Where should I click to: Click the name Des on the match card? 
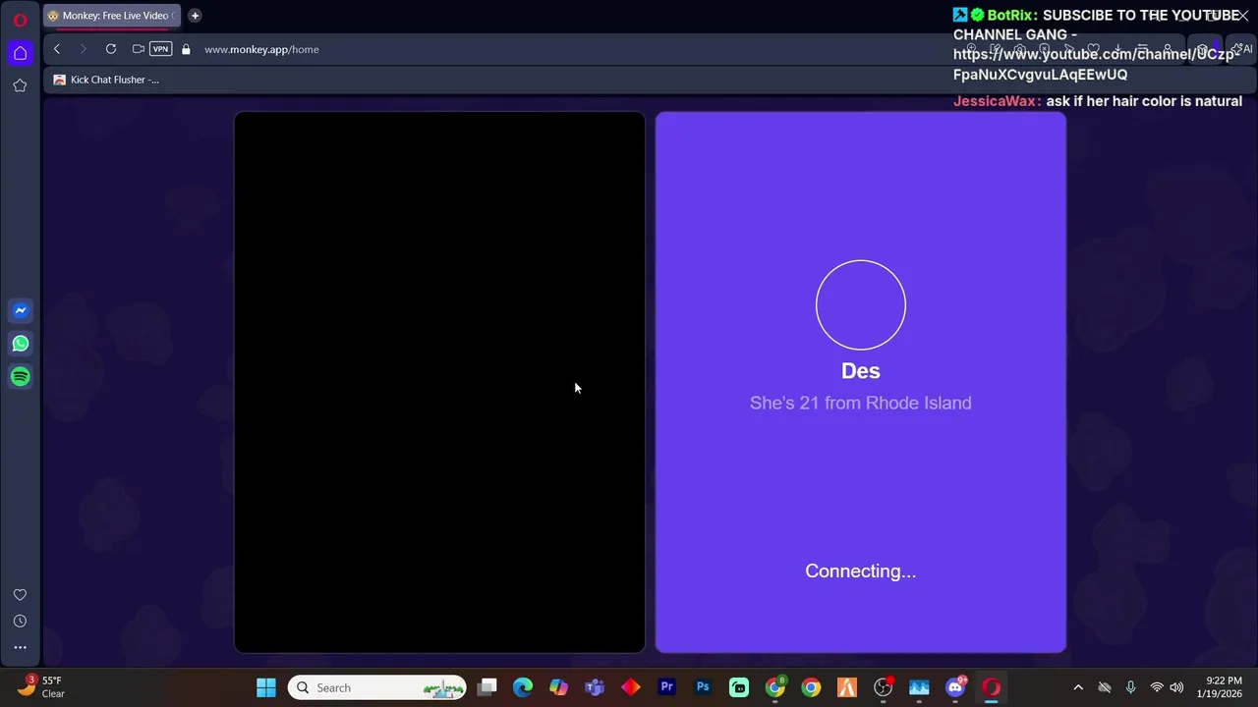pyautogui.click(x=861, y=370)
